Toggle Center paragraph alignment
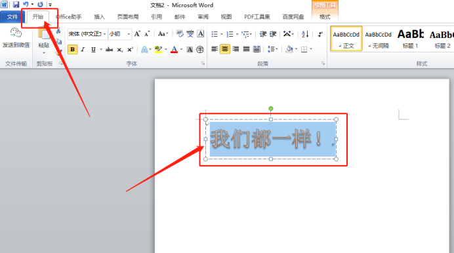 click(x=225, y=49)
